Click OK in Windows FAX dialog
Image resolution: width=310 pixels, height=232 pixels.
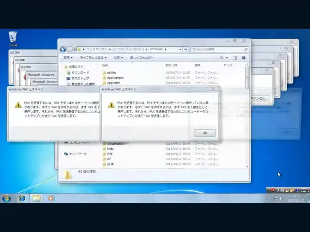coord(205,133)
